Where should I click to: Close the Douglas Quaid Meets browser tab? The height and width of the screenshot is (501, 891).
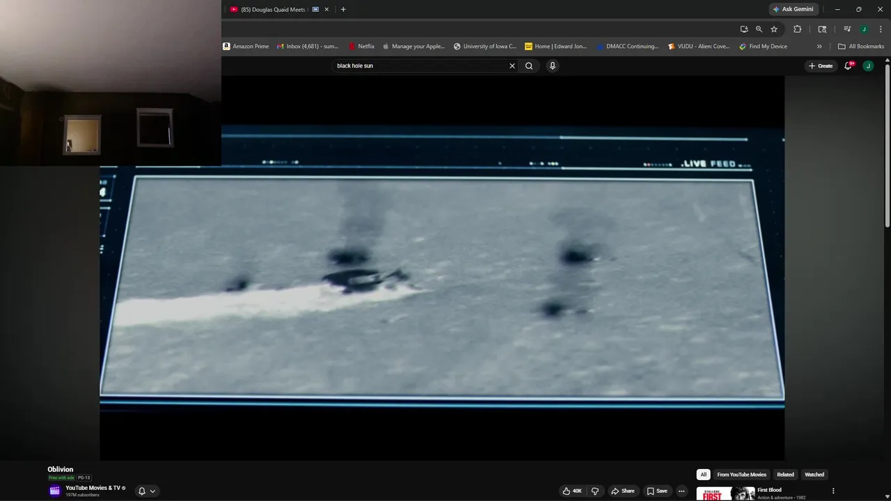326,10
